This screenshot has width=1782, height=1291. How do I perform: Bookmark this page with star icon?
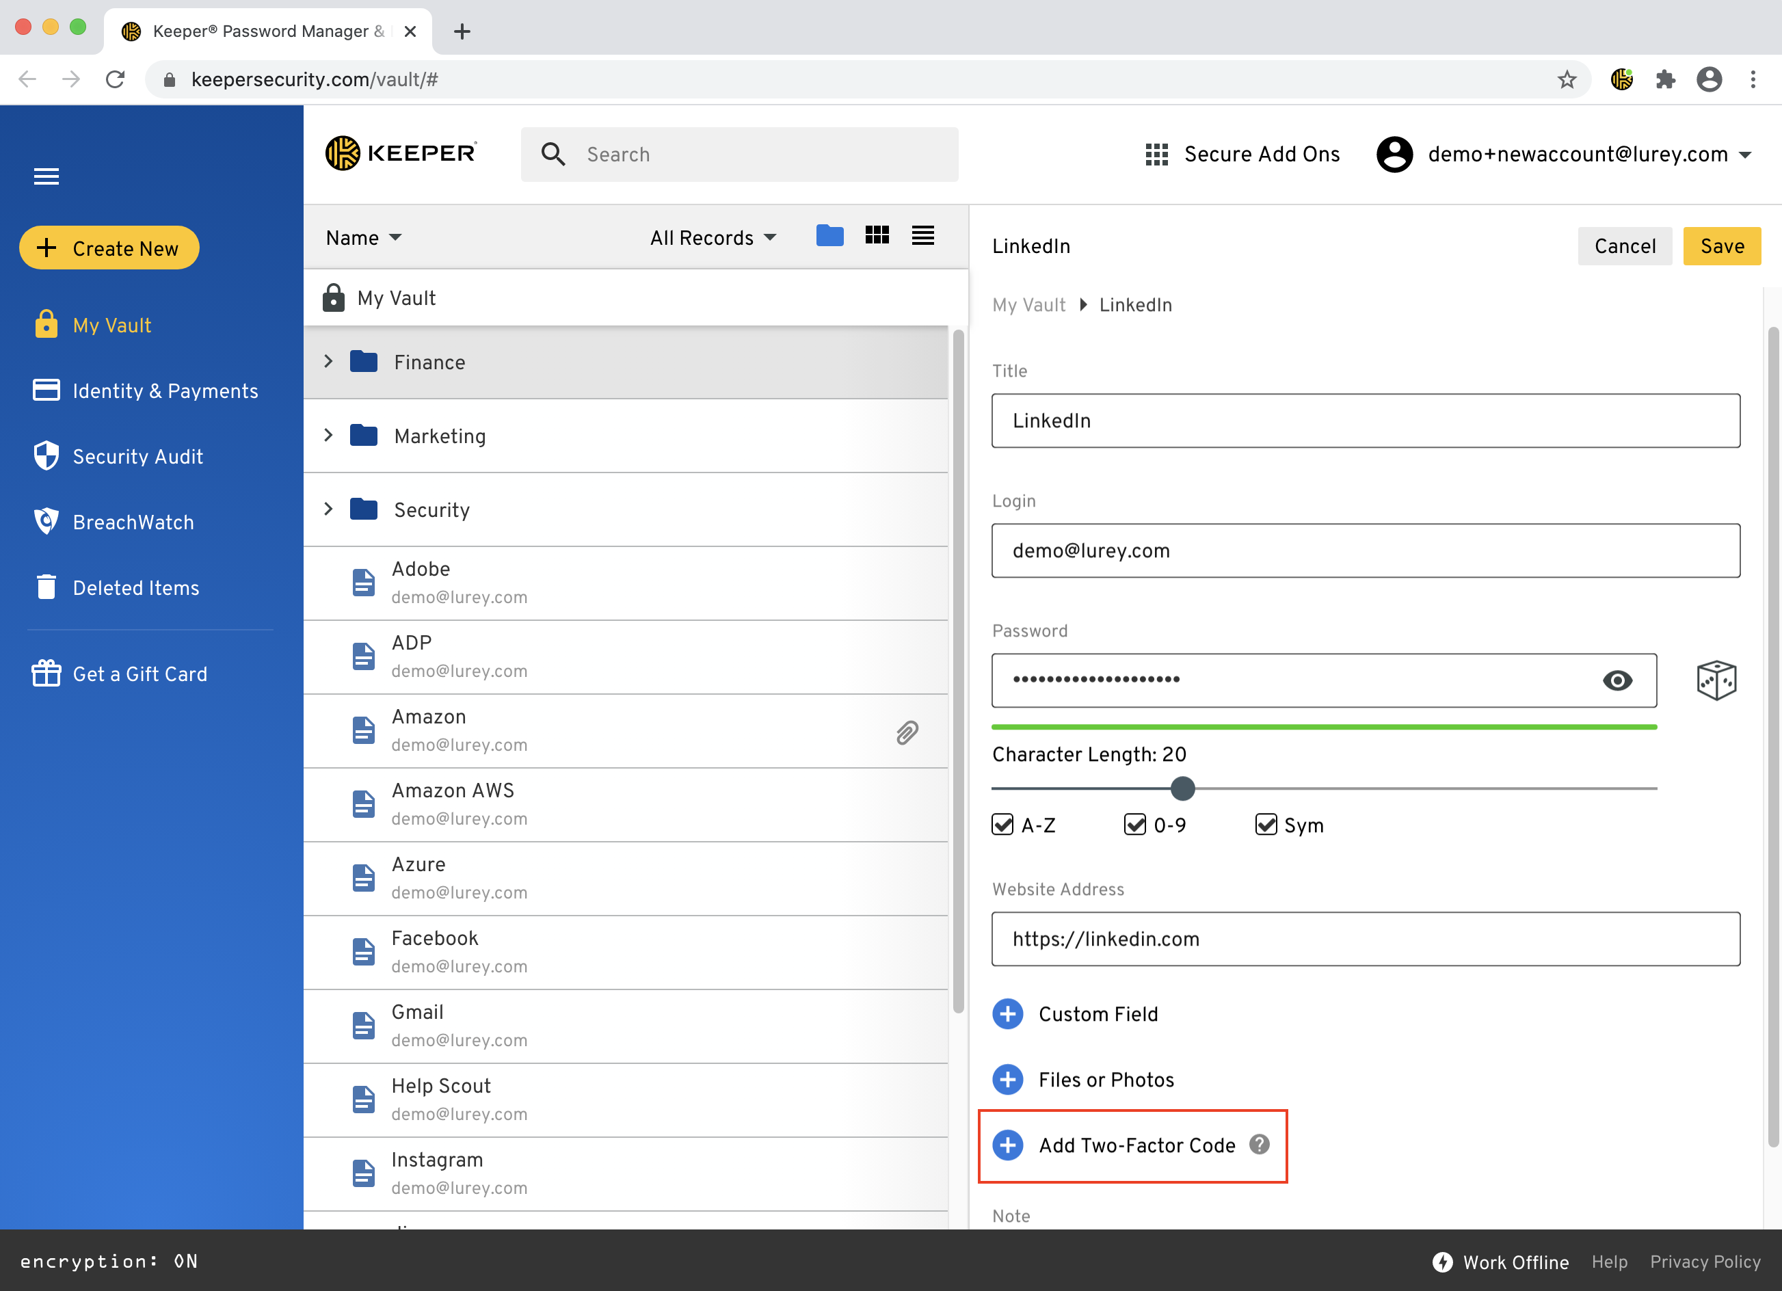click(1567, 79)
